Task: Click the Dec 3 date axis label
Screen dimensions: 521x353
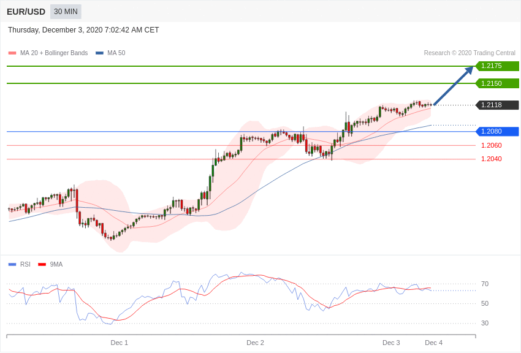Action: (391, 343)
